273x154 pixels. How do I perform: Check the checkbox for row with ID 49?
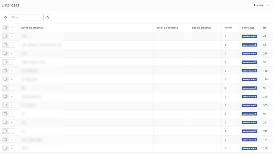(x=5, y=36)
